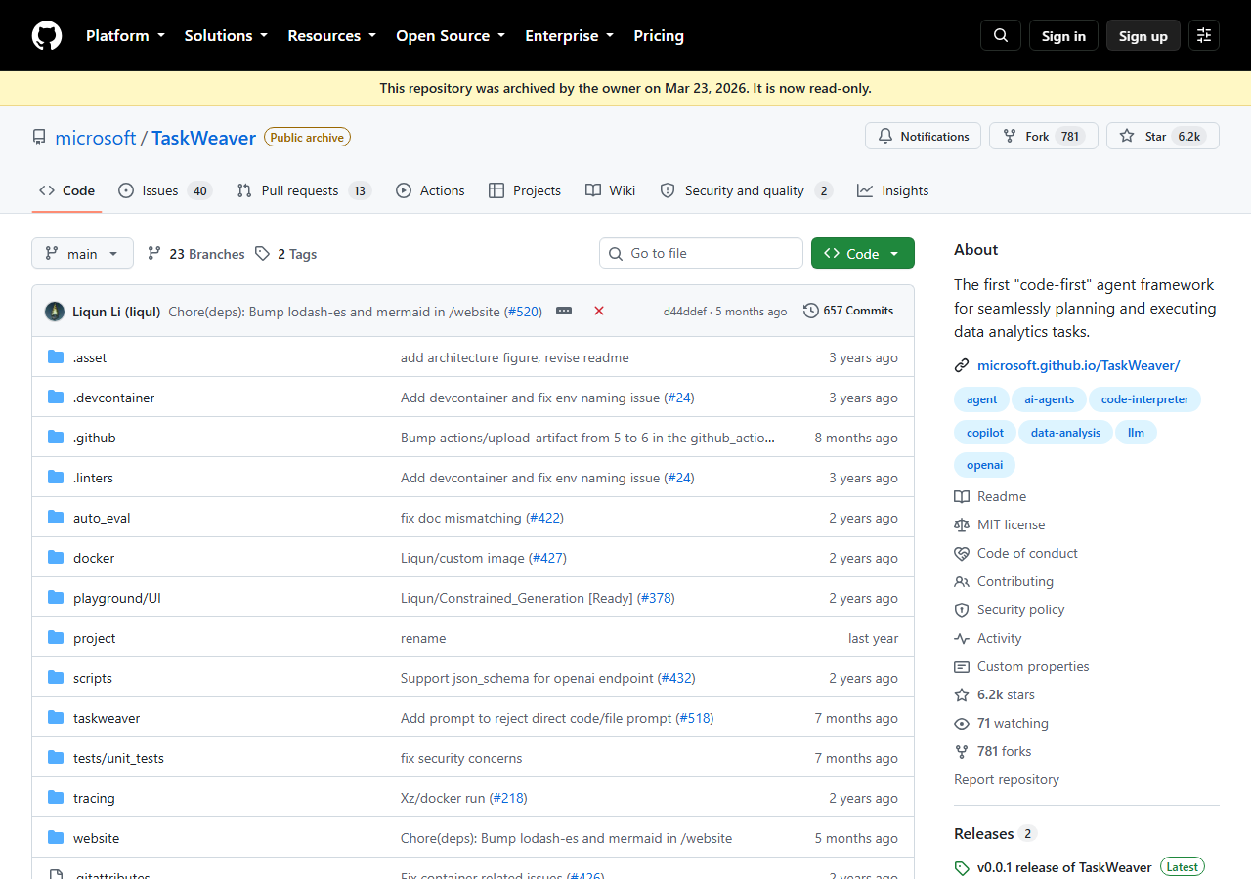Viewport: 1251px width, 879px height.
Task: Expand the Open Source dropdown
Action: (451, 36)
